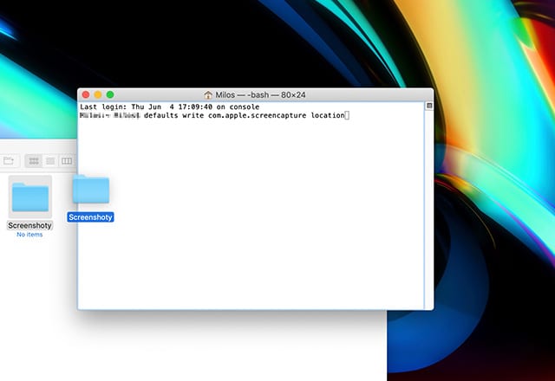Switch Finder to list view
555x381 pixels.
50,161
